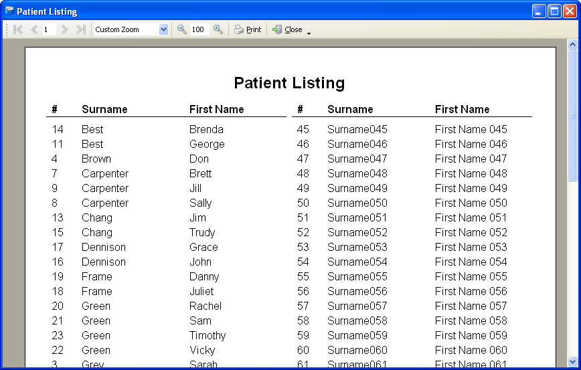This screenshot has width=581, height=370.
Task: Go to the first page of the report
Action: tap(18, 29)
